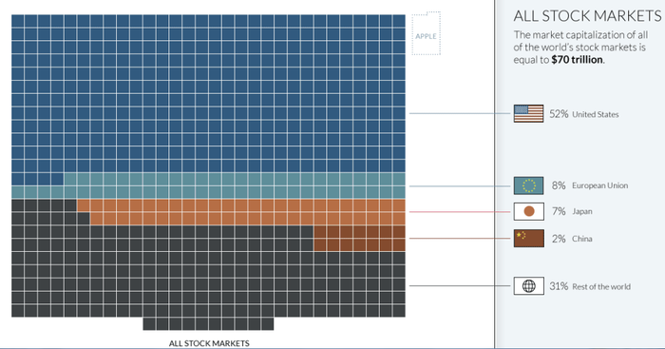Select the China flag icon
665x349 pixels.
click(x=528, y=239)
